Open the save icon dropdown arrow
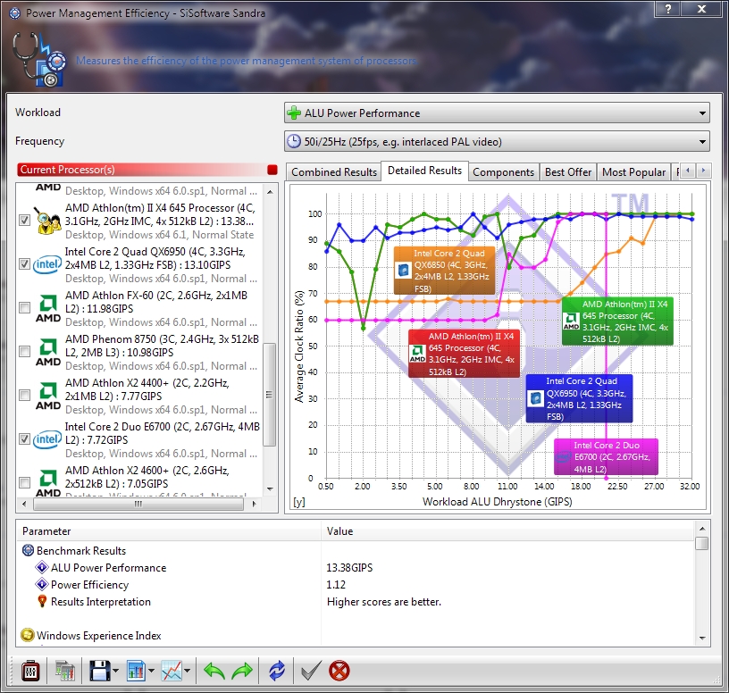This screenshot has height=693, width=729. [115, 671]
